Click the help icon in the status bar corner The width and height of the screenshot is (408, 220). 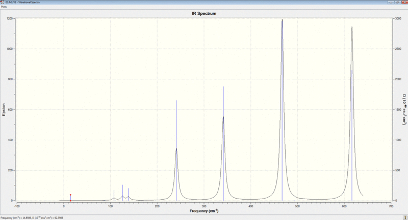coord(405,217)
